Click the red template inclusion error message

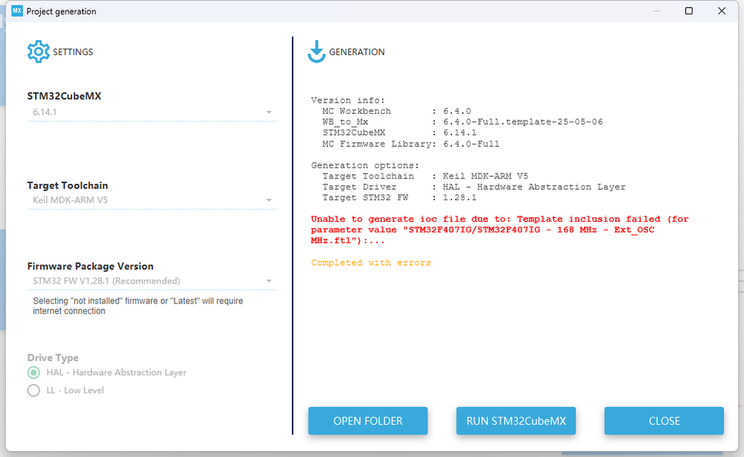point(500,230)
